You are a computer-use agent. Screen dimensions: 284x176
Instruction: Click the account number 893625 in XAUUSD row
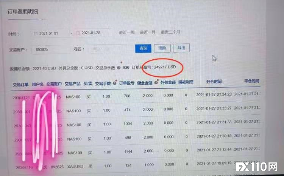pos(57,167)
